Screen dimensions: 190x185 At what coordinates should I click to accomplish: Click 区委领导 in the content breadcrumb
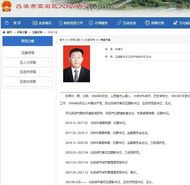click(x=90, y=40)
